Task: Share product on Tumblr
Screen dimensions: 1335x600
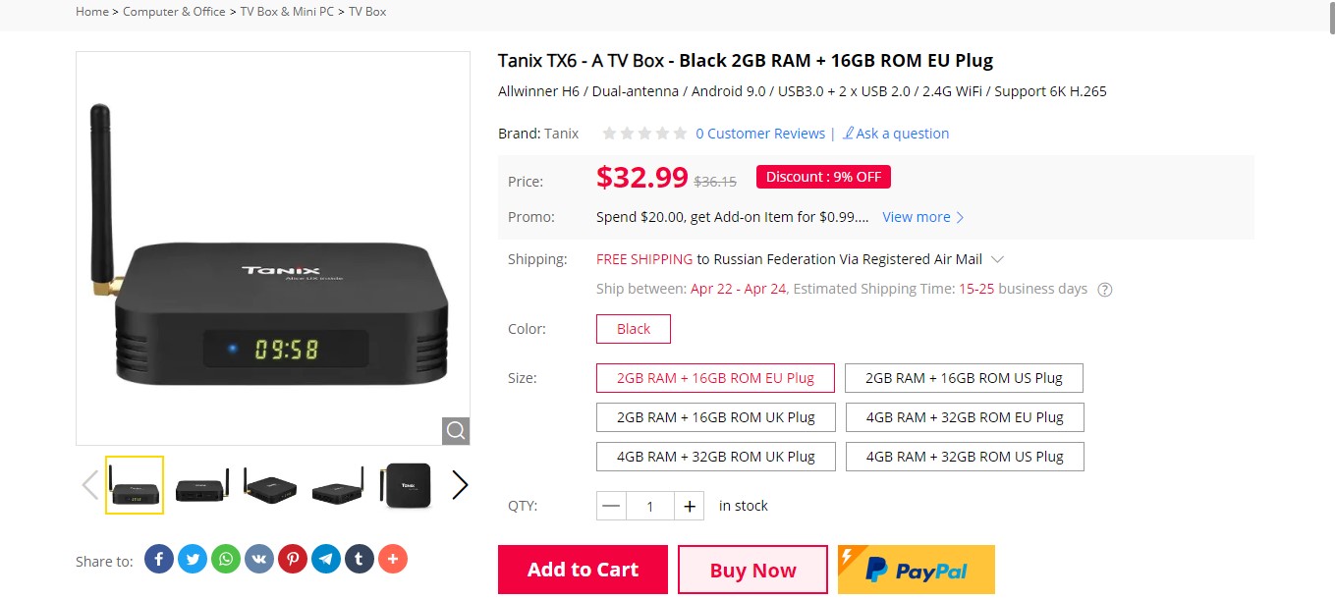Action: click(360, 559)
